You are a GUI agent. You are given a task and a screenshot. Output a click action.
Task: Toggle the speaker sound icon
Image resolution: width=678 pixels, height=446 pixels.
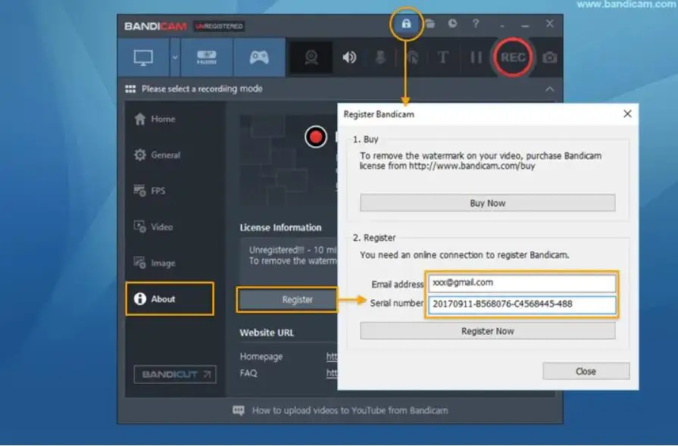[349, 58]
